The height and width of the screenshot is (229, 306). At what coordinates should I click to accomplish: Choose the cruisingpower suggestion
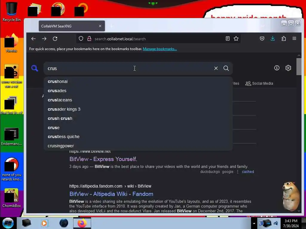(x=138, y=146)
